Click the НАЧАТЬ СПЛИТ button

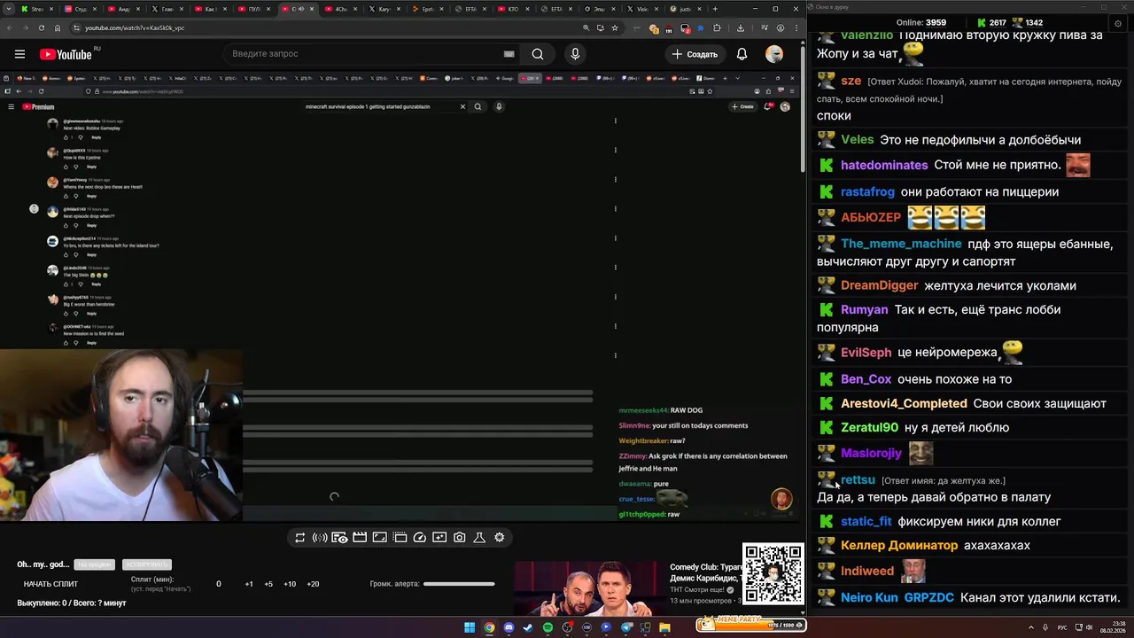point(50,584)
